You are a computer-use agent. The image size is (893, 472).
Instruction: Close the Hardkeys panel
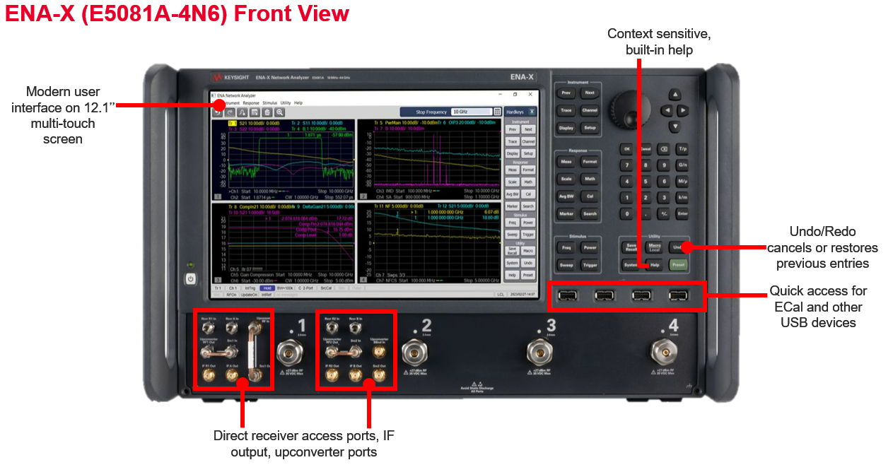[532, 112]
